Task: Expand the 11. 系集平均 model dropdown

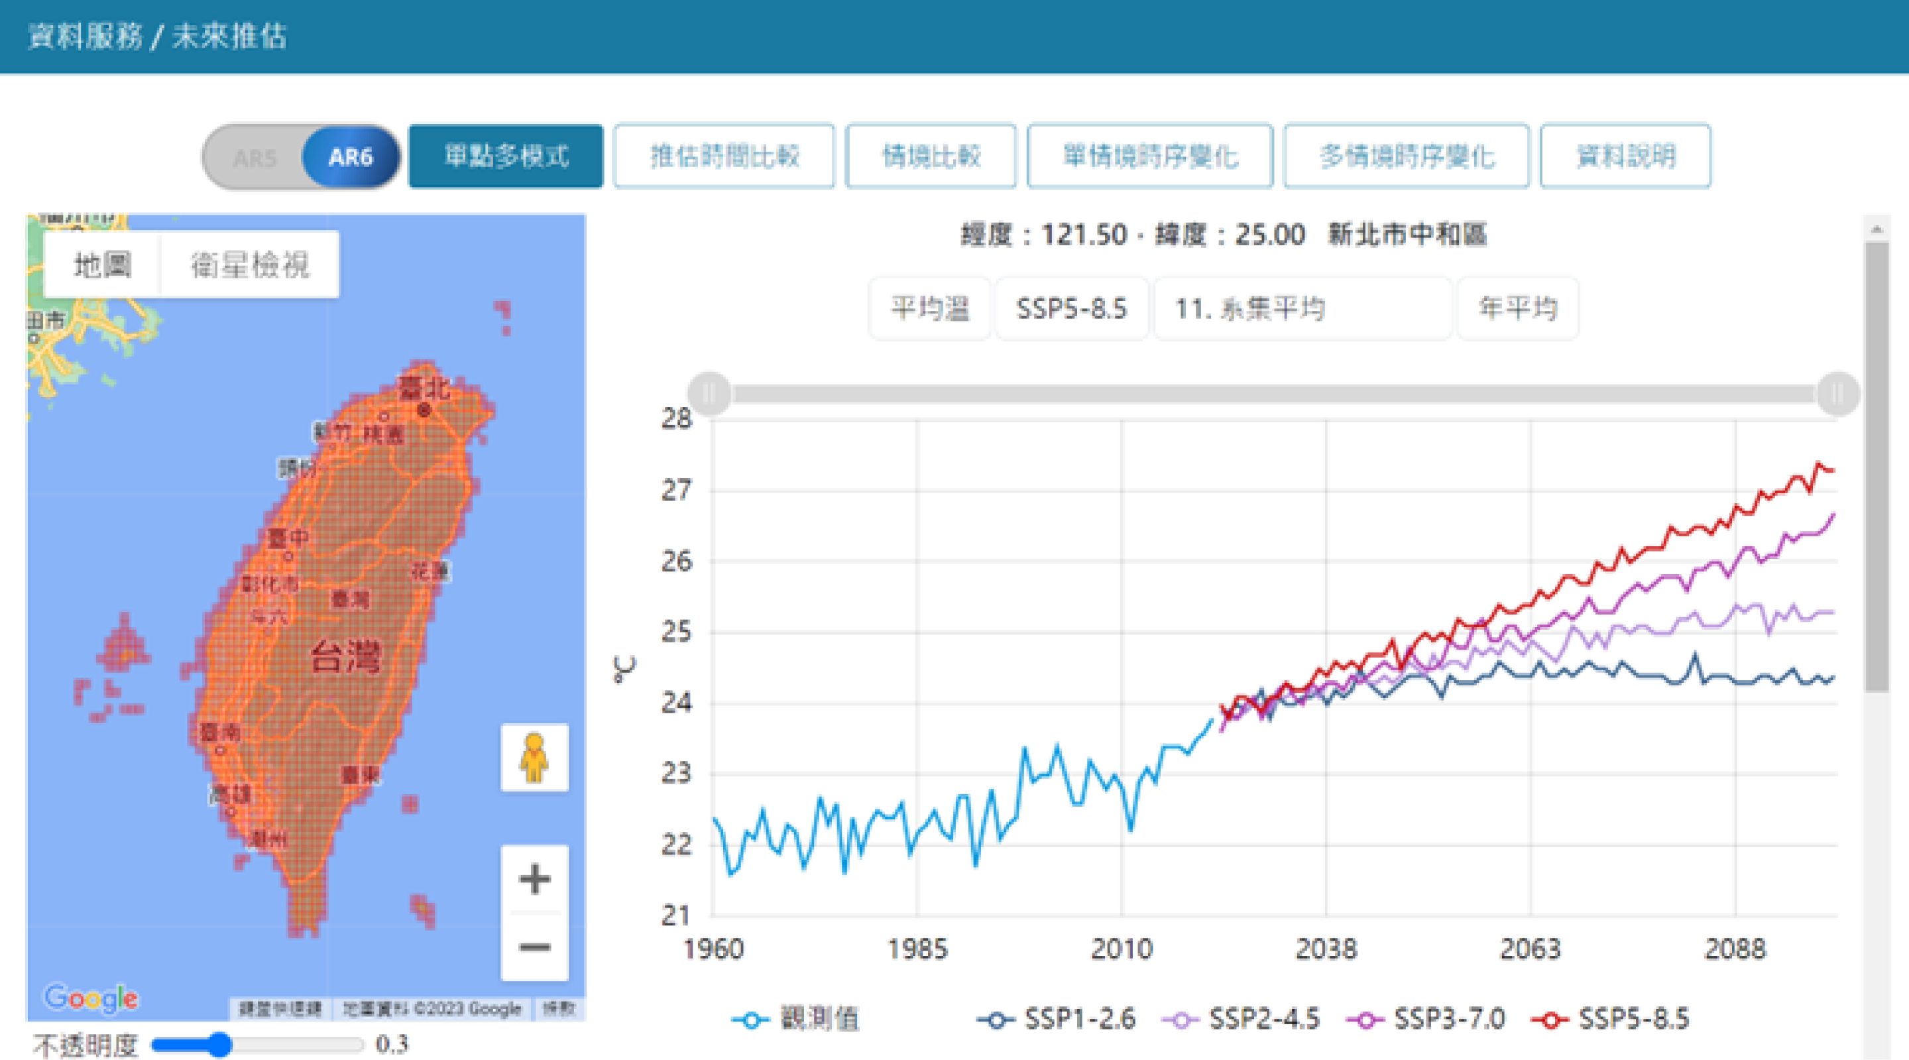Action: [1301, 308]
